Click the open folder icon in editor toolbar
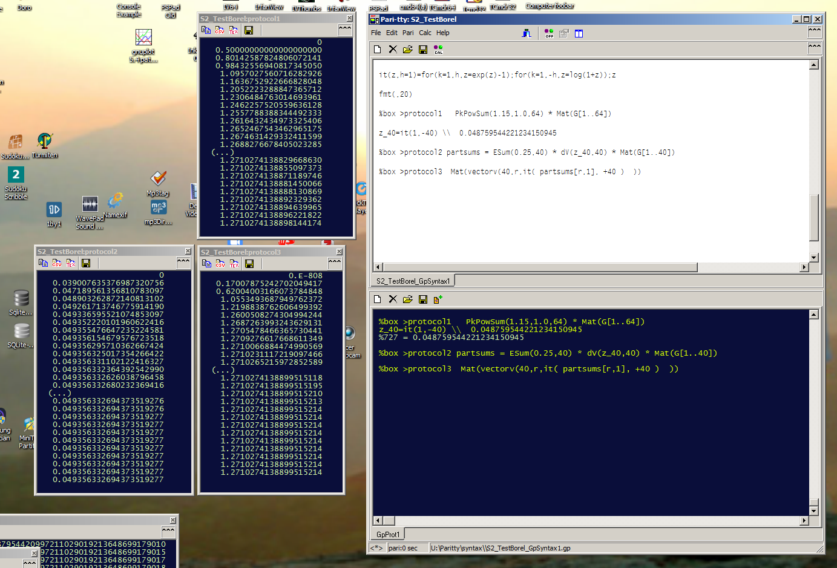The image size is (837, 568). tap(408, 49)
